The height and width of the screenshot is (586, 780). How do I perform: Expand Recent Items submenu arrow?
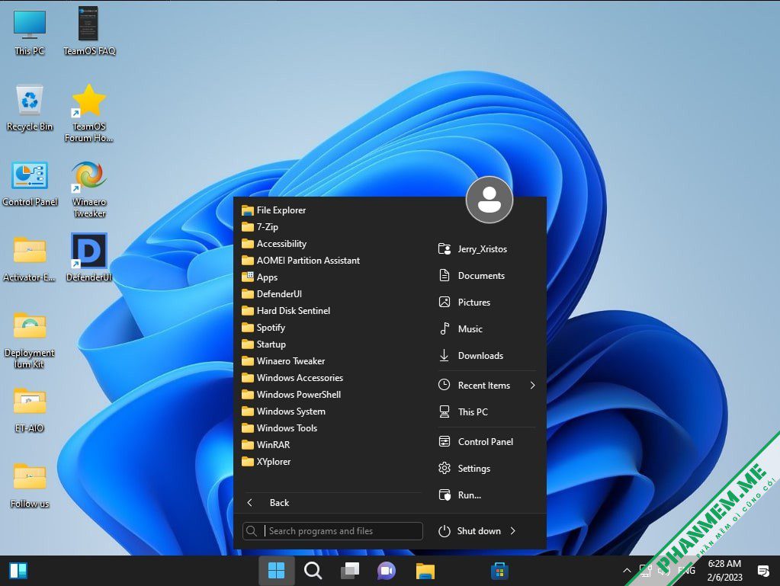[533, 385]
